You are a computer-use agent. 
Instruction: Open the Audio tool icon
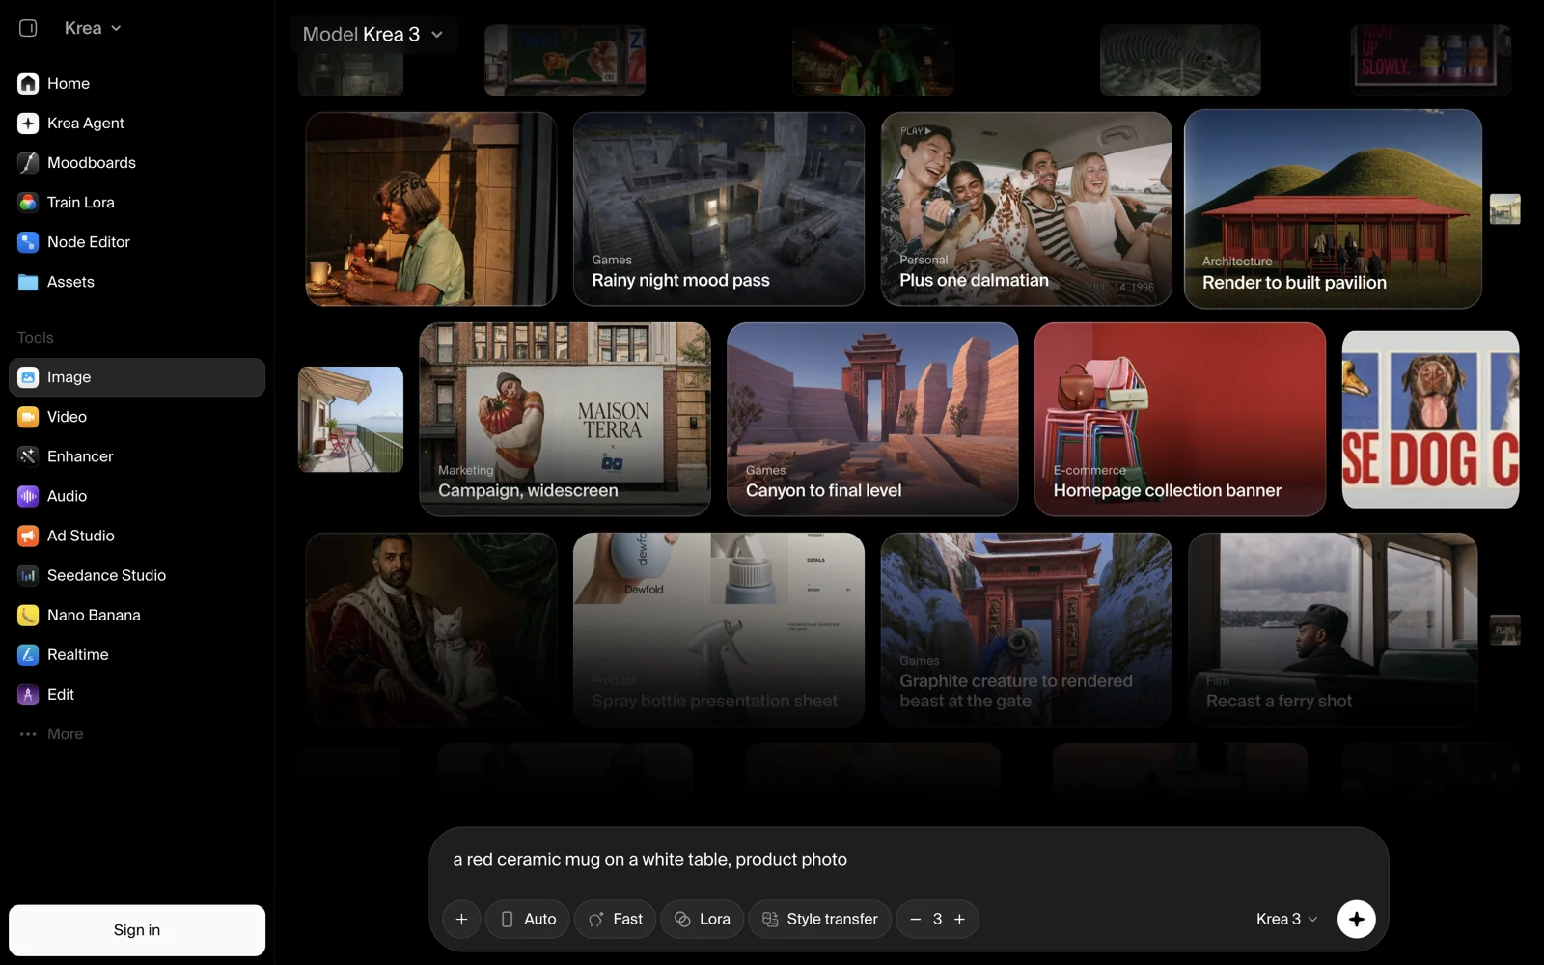28,496
